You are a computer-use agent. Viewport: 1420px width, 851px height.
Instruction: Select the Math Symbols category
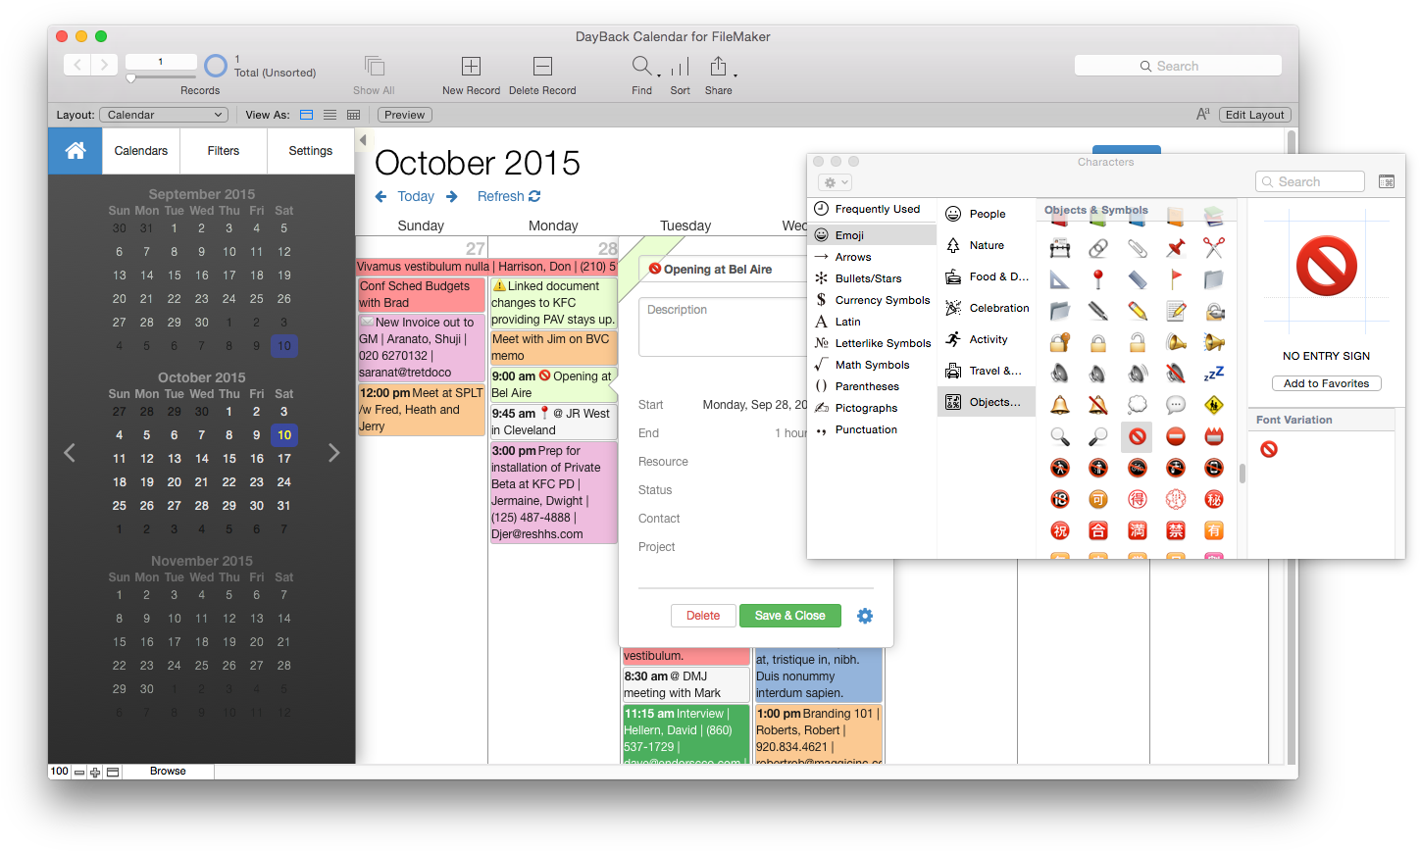pyautogui.click(x=873, y=365)
